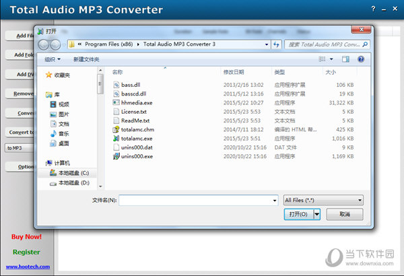This screenshot has height=276, width=404.
Task: Open Favorites (收藏夹) in the navigation pane
Action: point(58,75)
